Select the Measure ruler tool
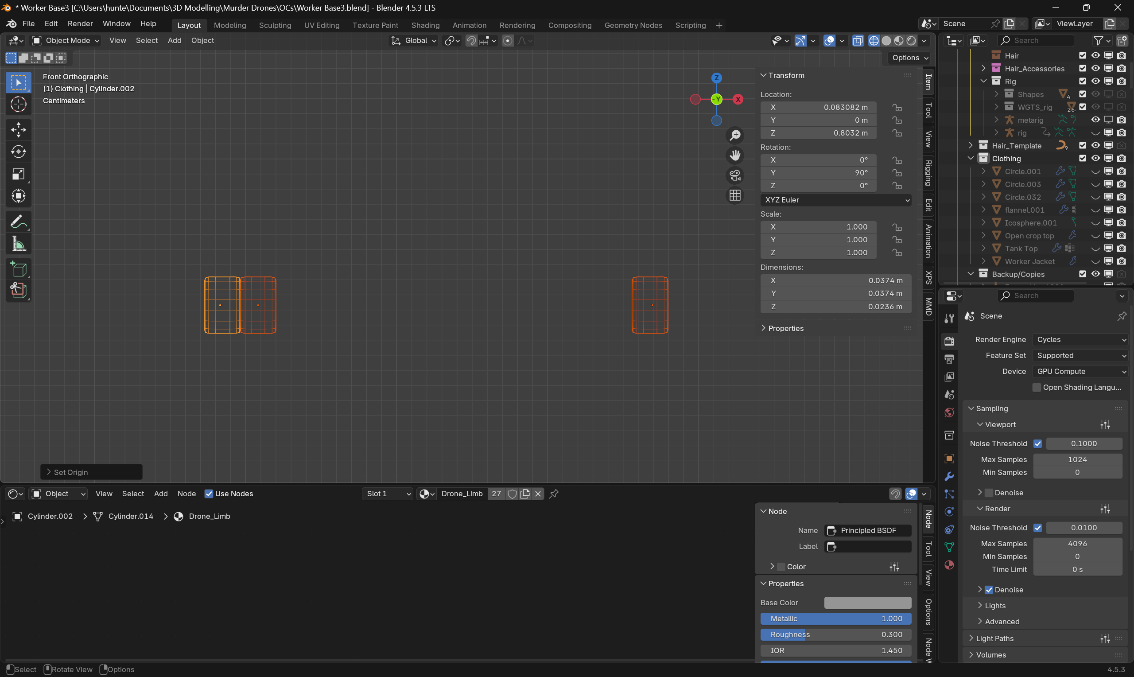 pos(18,245)
